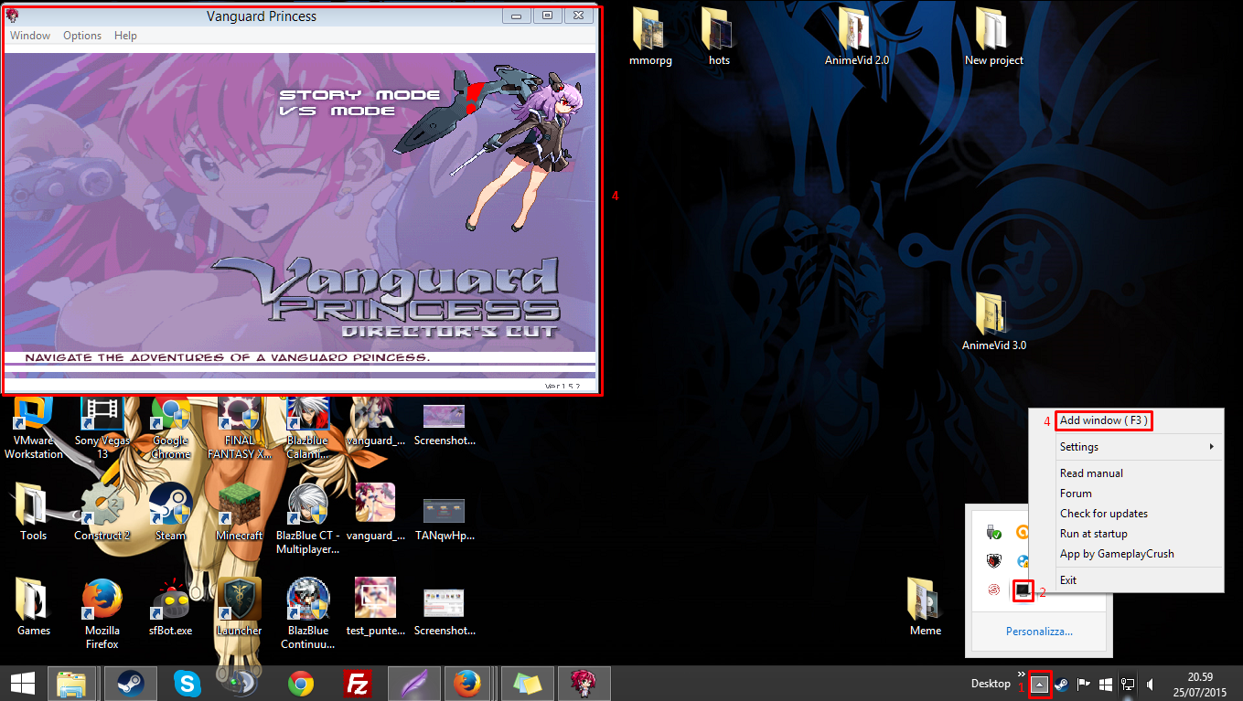The width and height of the screenshot is (1243, 701).
Task: Select the Mozilla Firefox desktop shortcut
Action: coord(102,614)
